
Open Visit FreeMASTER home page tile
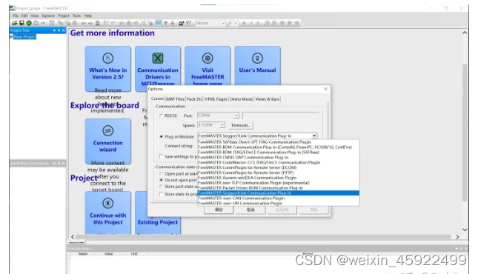(x=208, y=66)
